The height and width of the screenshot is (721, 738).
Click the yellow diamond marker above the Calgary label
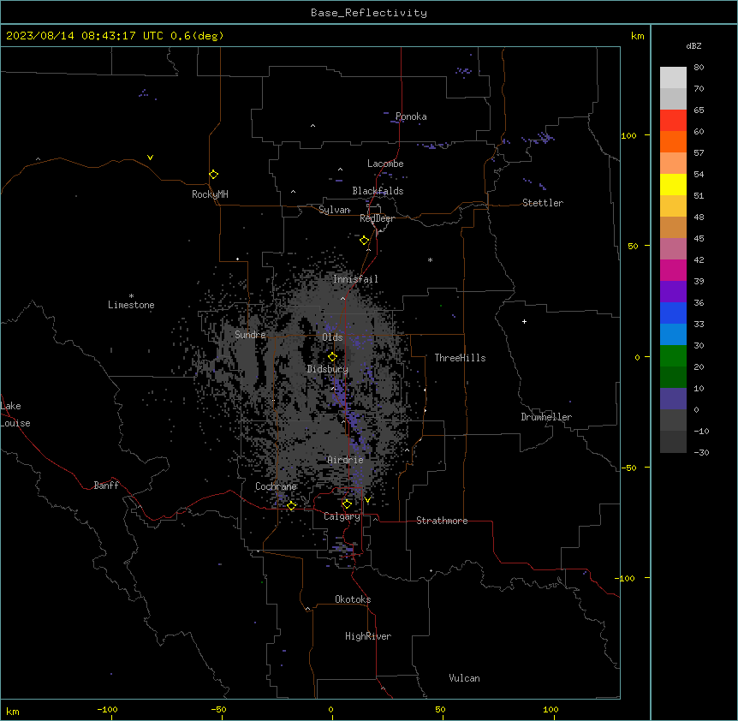pyautogui.click(x=347, y=504)
